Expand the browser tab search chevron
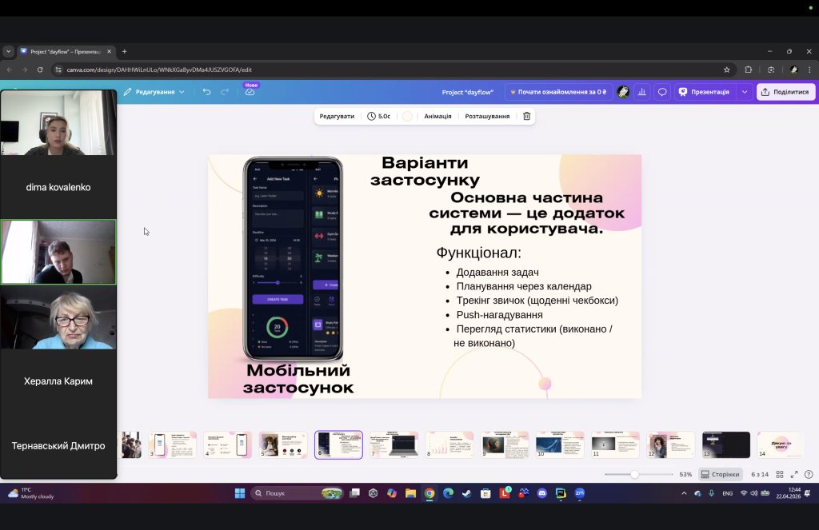819x530 pixels. pyautogui.click(x=8, y=51)
